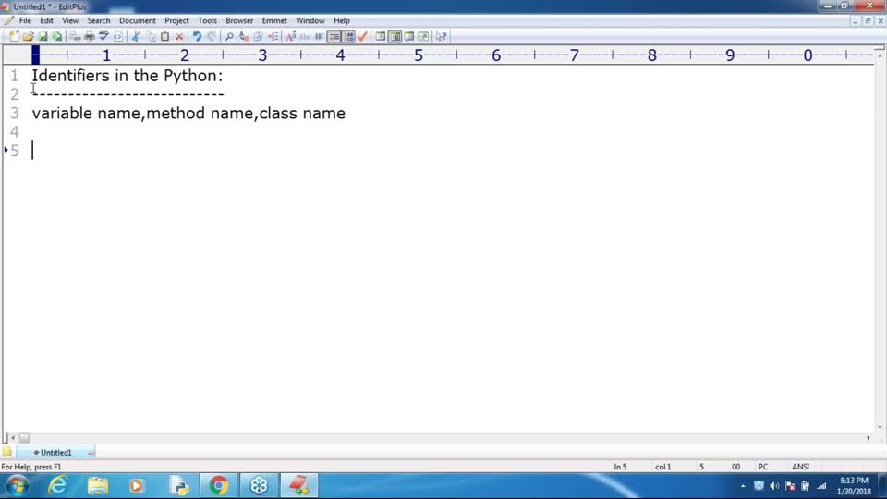Click the context Help arrow icon
Viewport: 887px width, 499px height.
point(442,37)
